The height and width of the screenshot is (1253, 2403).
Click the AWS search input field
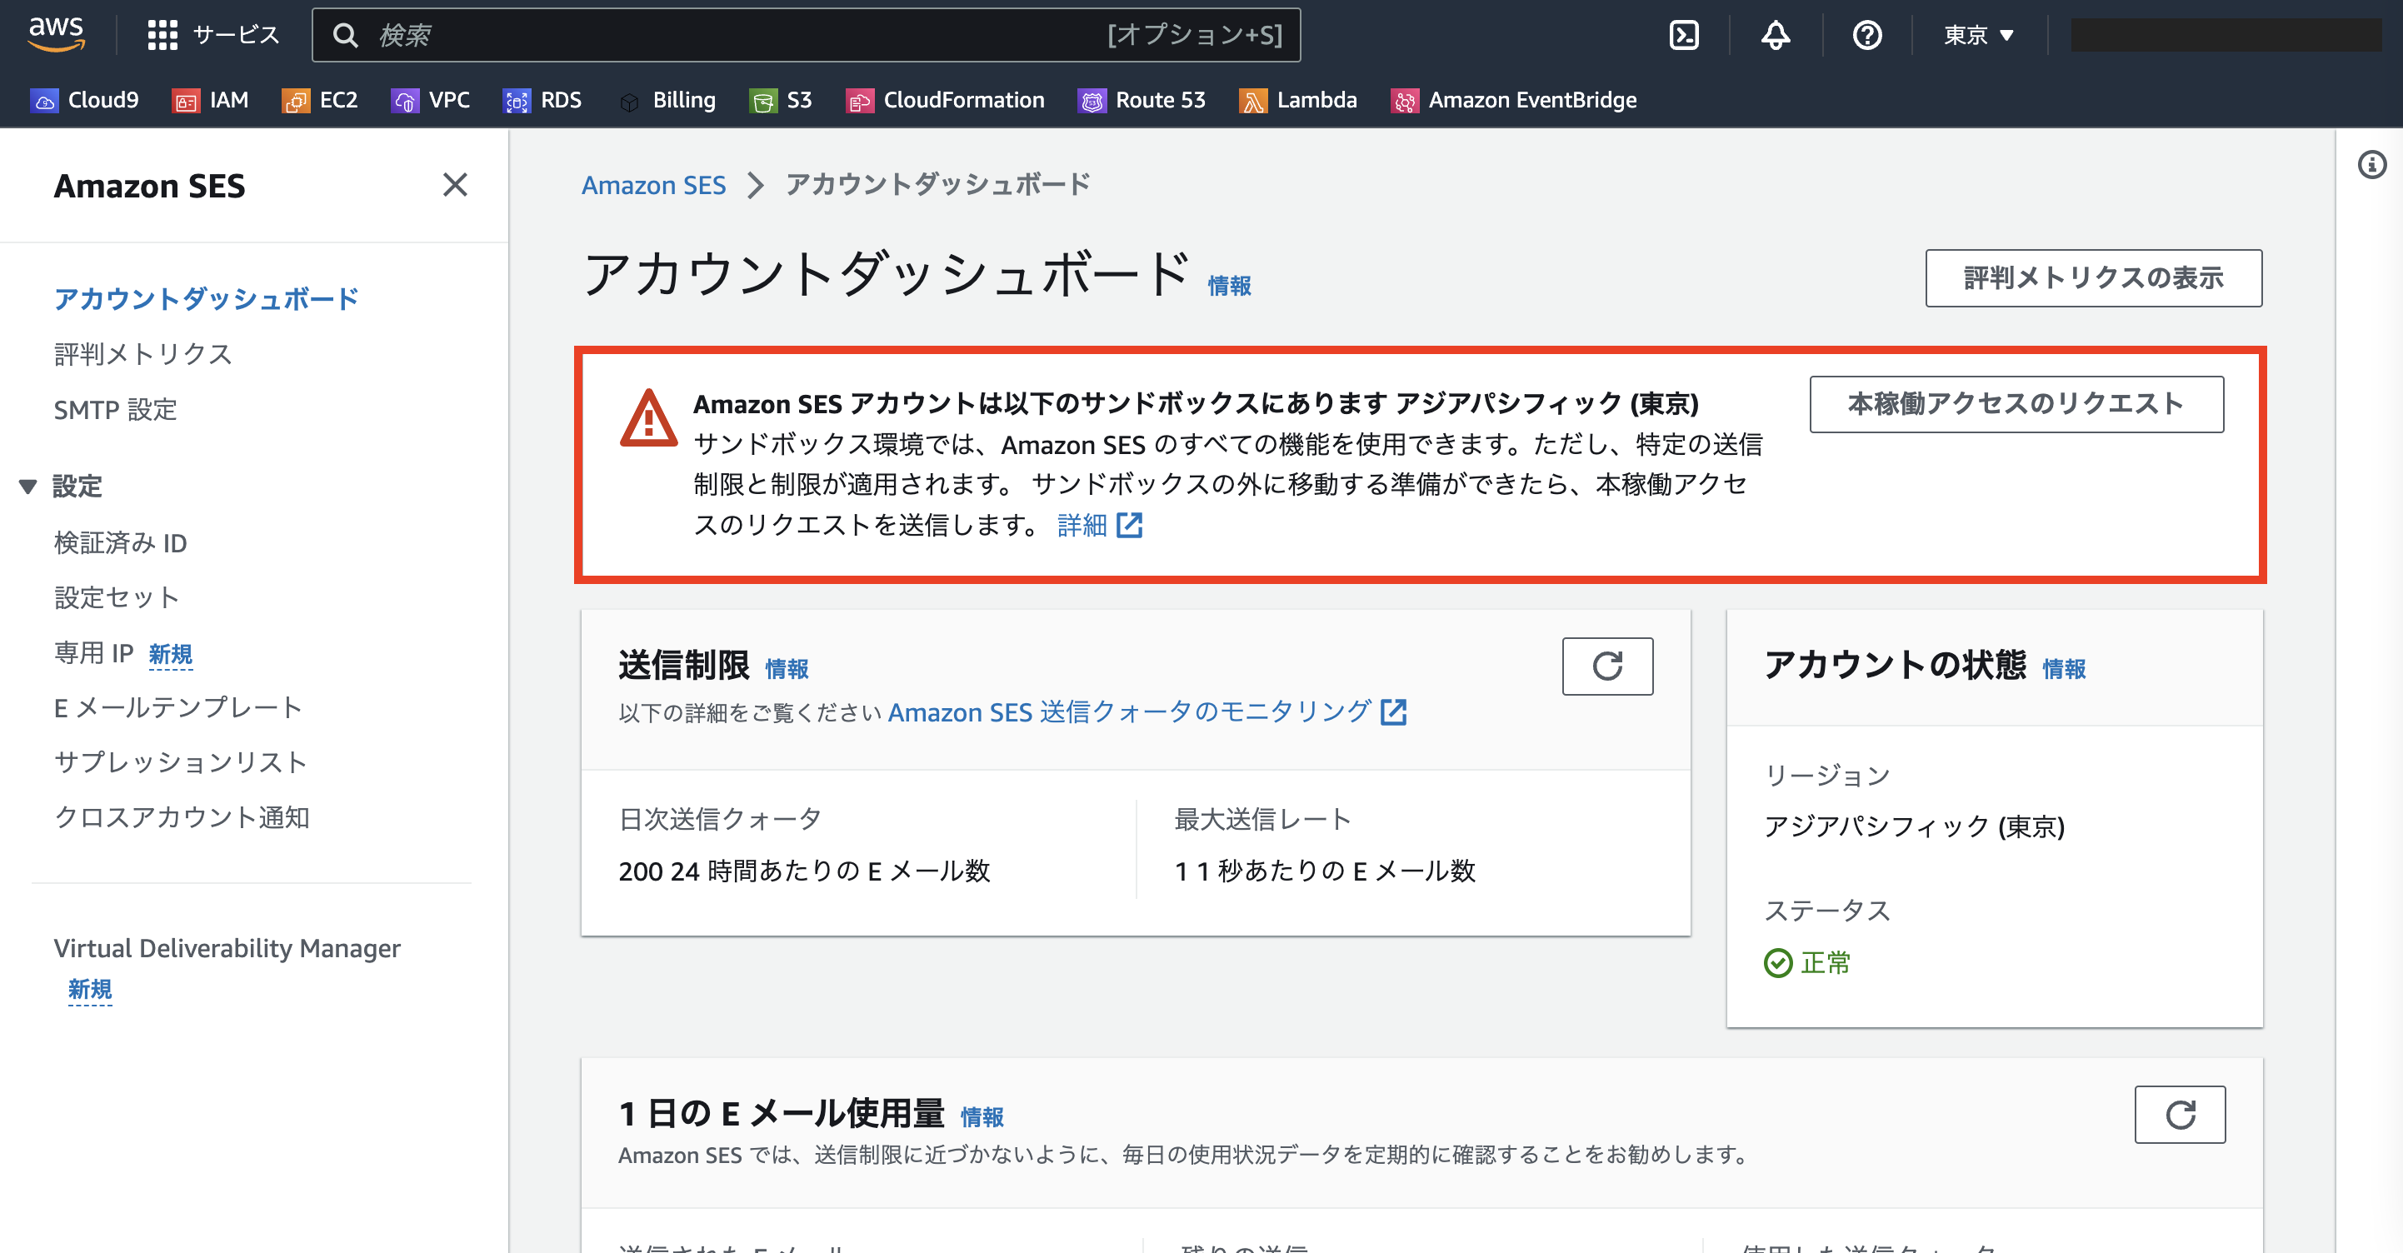tap(727, 36)
